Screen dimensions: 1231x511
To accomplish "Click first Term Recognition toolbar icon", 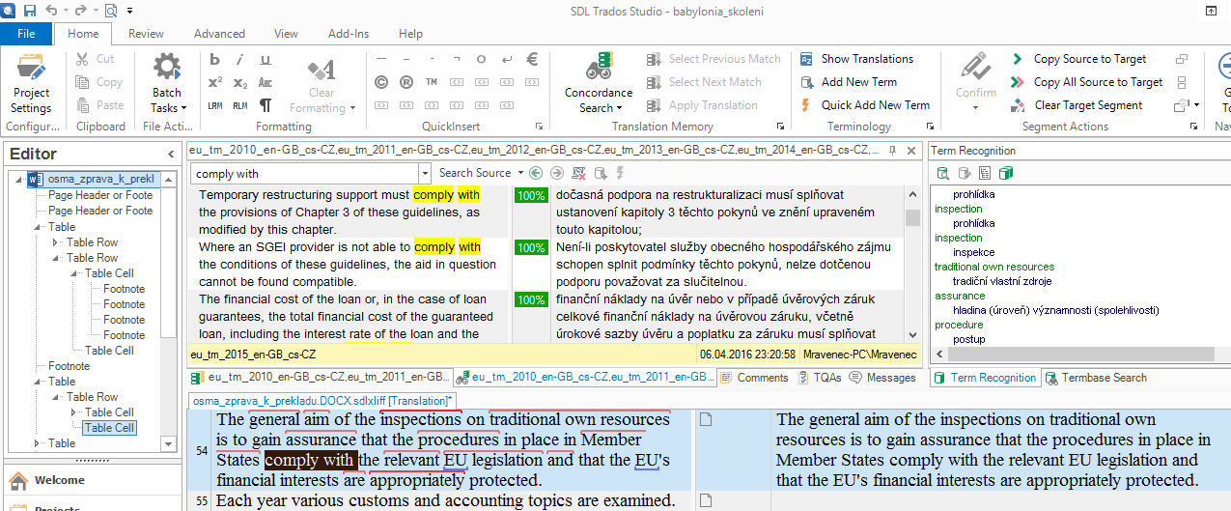I will (x=942, y=173).
